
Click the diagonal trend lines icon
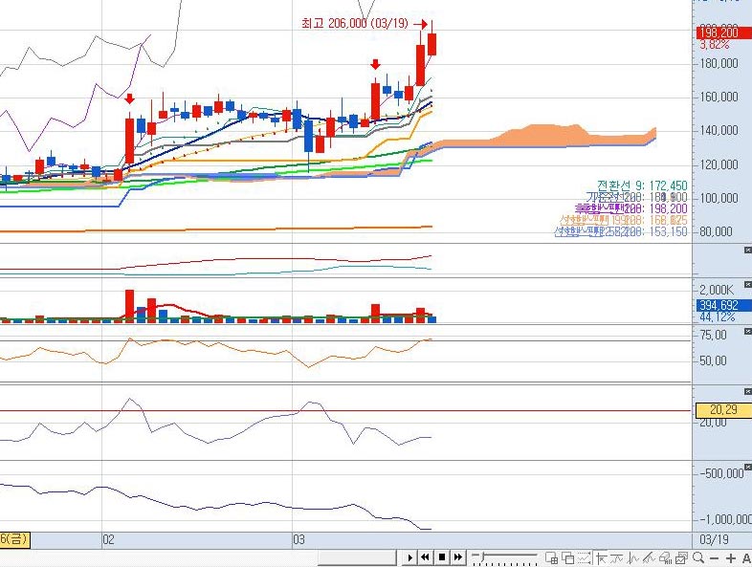point(649,557)
